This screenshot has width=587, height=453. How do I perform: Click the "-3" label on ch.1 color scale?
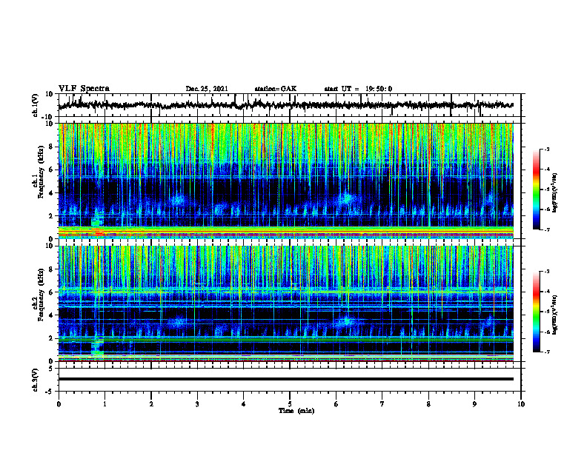pos(547,150)
